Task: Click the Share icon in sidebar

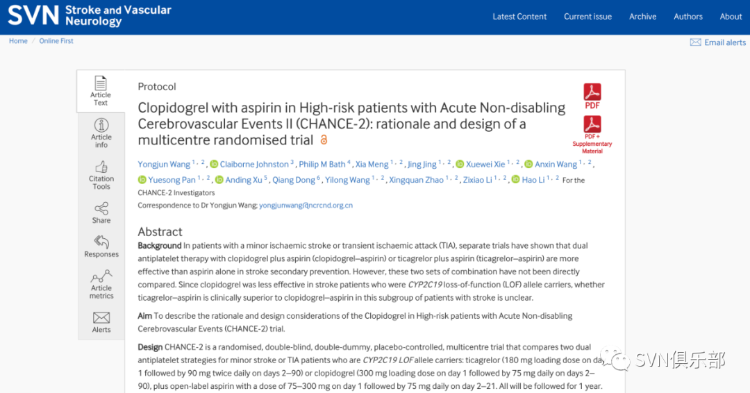Action: coord(101,208)
